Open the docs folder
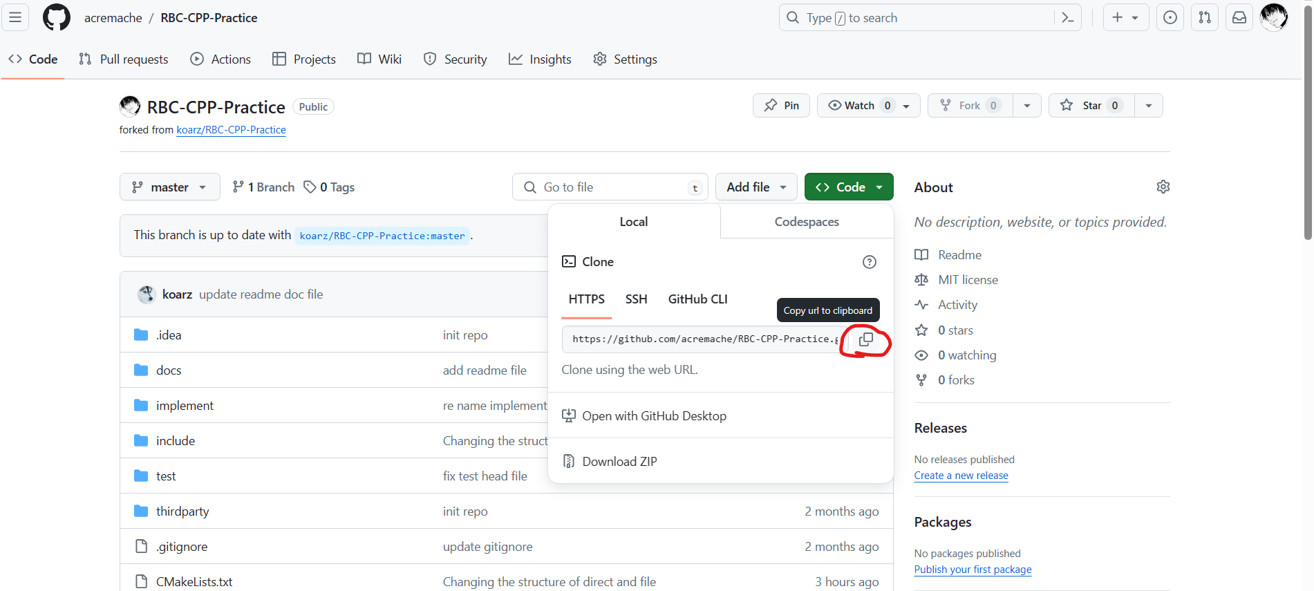This screenshot has height=591, width=1314. (x=169, y=370)
